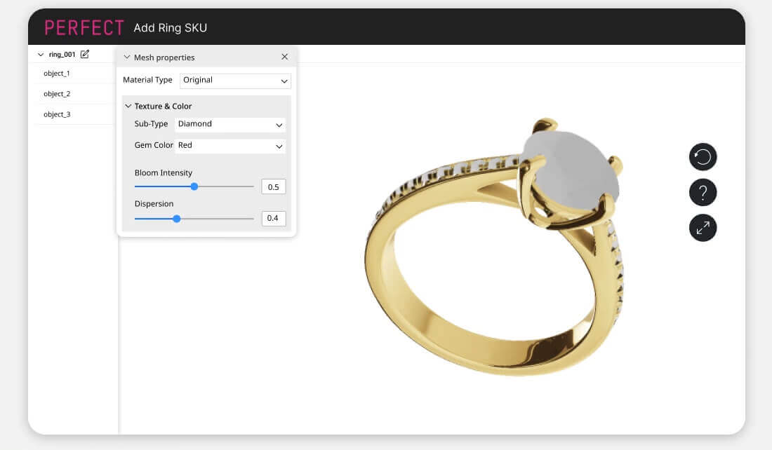The height and width of the screenshot is (450, 772).
Task: Click the reset view circular arrow button
Action: 703,157
